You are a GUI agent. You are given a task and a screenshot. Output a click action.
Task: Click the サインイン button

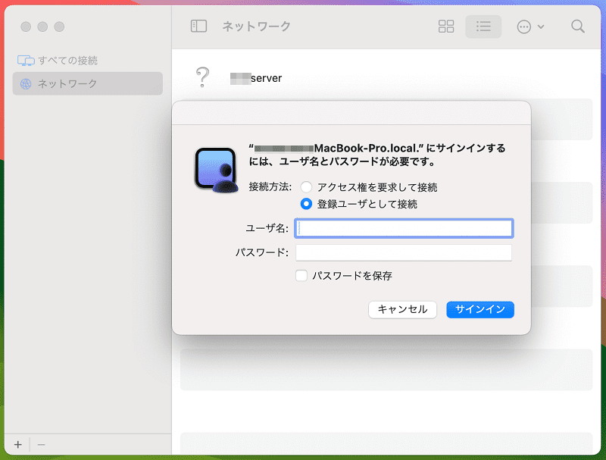tap(480, 310)
